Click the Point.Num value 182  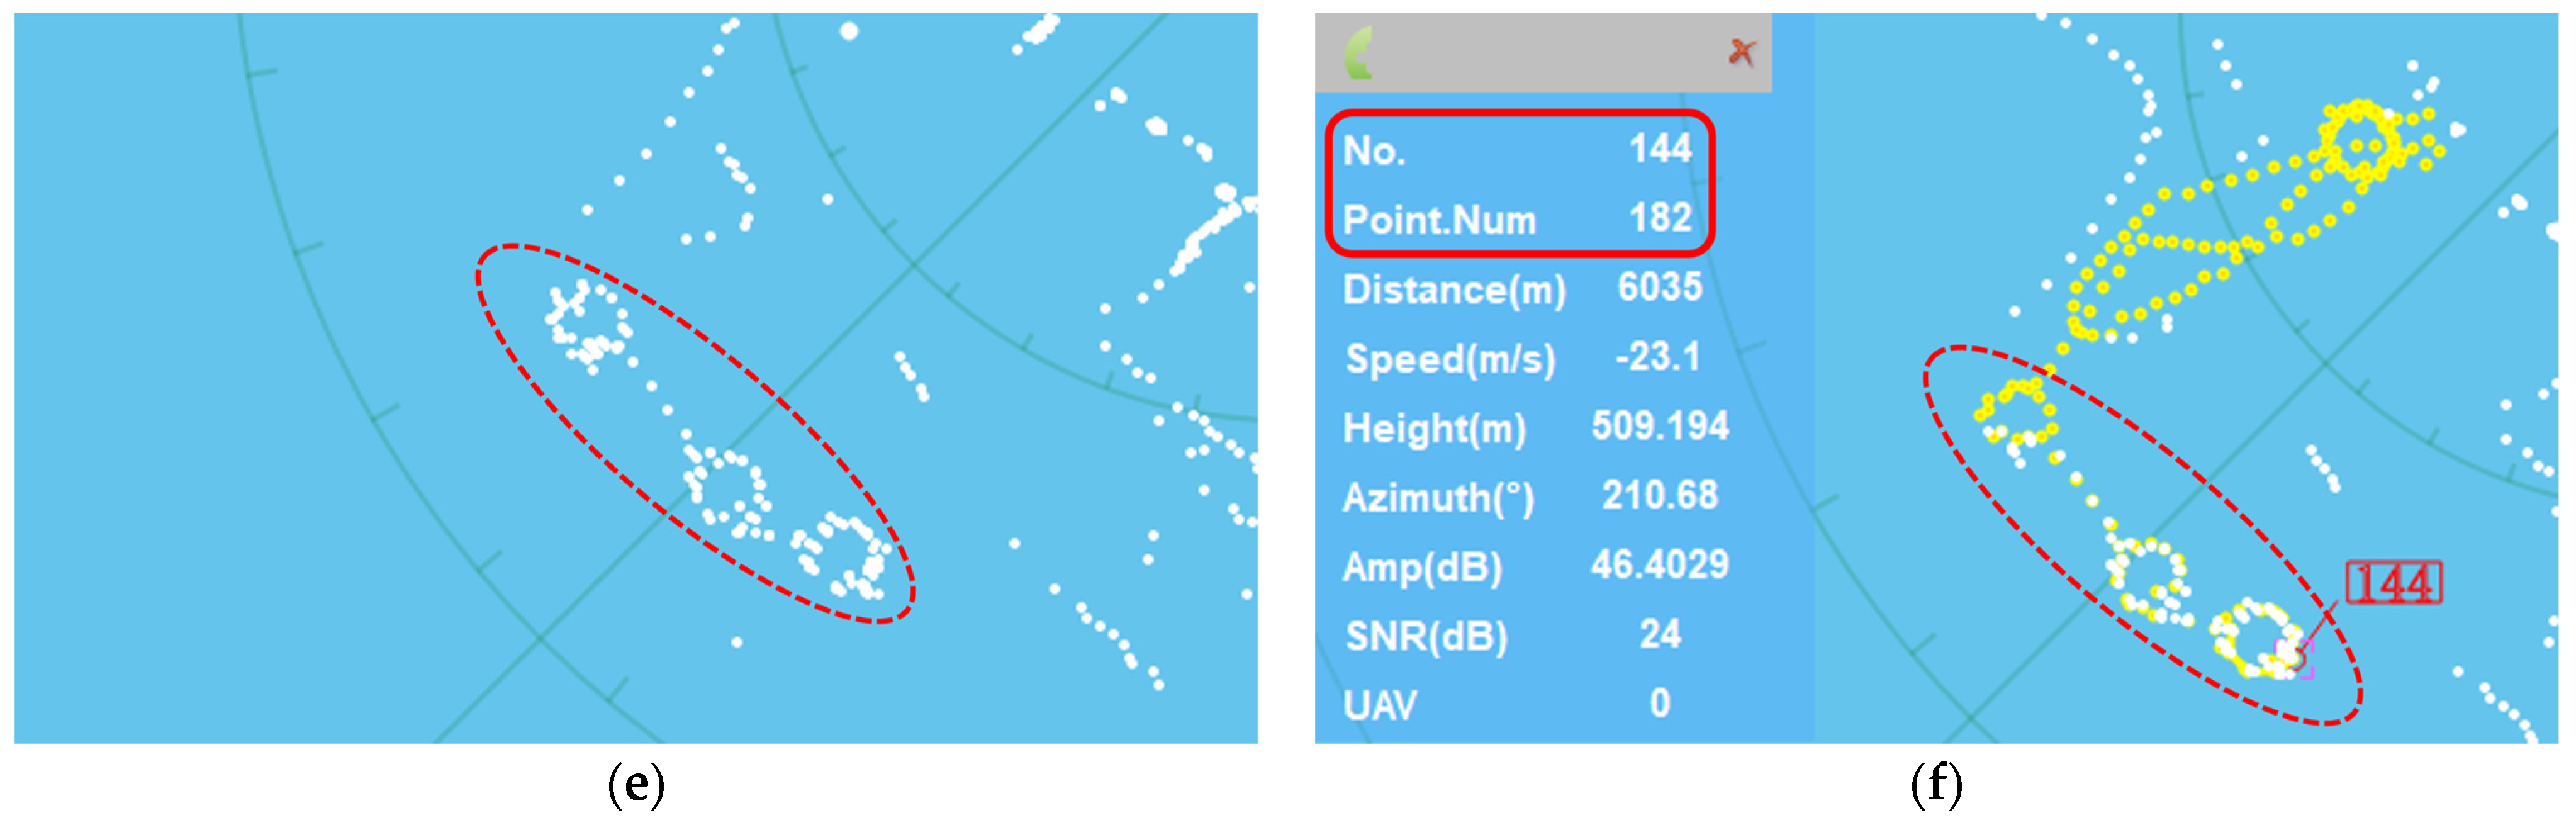(1660, 218)
